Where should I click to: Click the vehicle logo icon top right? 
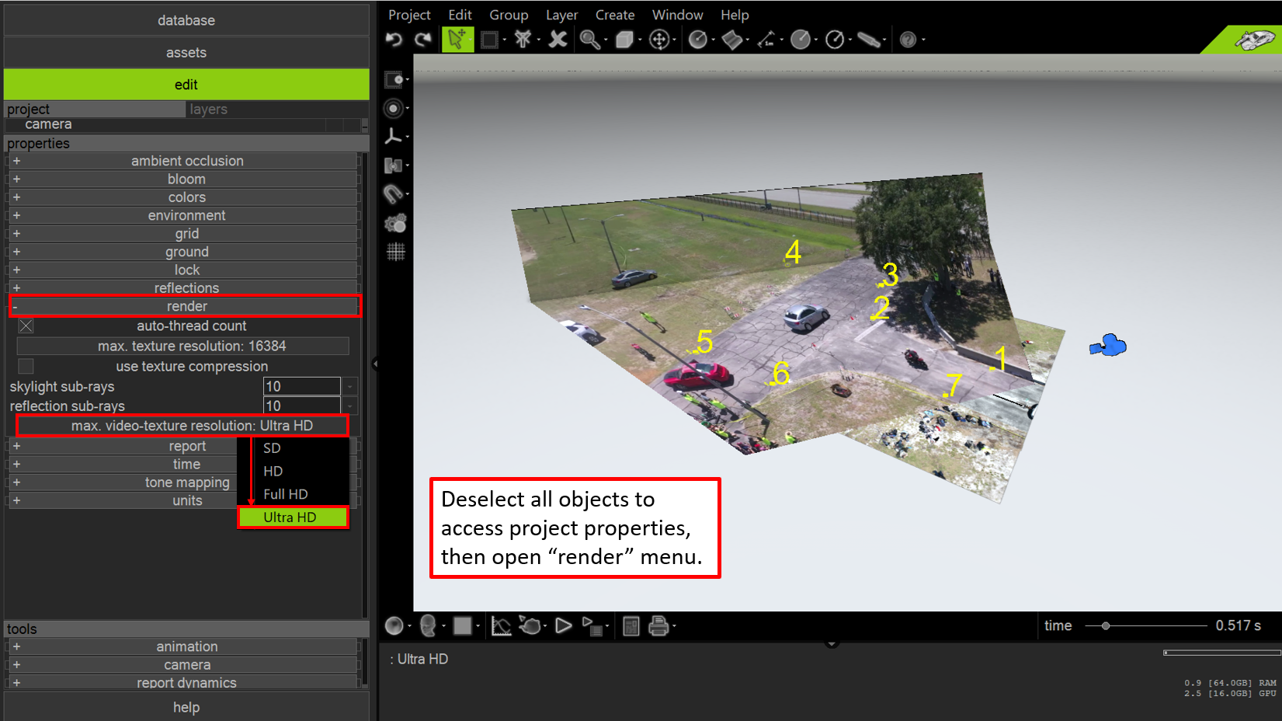tap(1255, 40)
